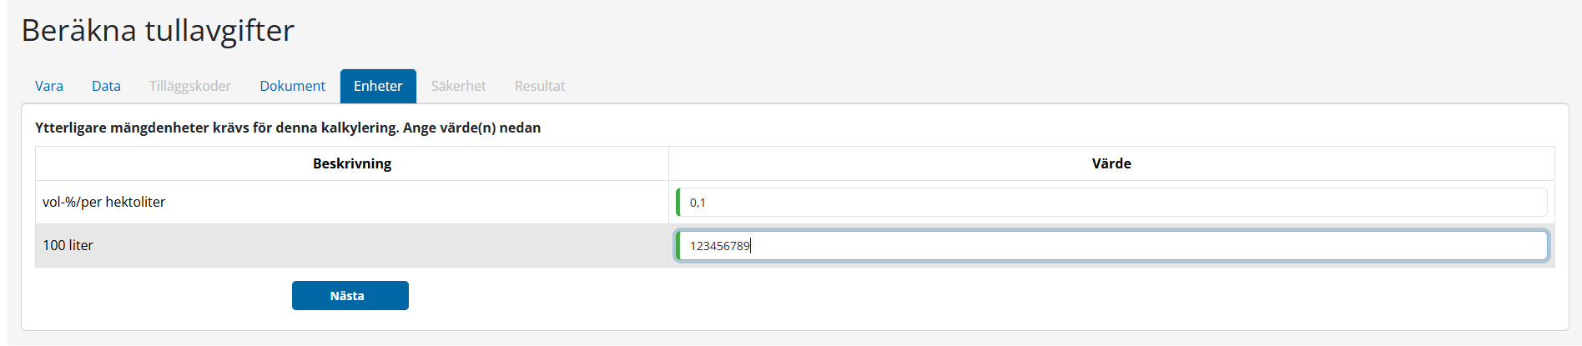Screen dimensions: 1582x346
Task: Click the Beskrivning column header
Action: (x=351, y=163)
